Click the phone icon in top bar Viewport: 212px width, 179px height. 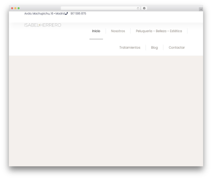click(x=67, y=14)
